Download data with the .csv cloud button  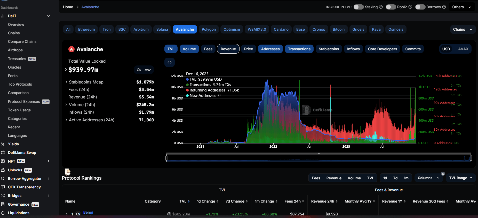tap(144, 70)
